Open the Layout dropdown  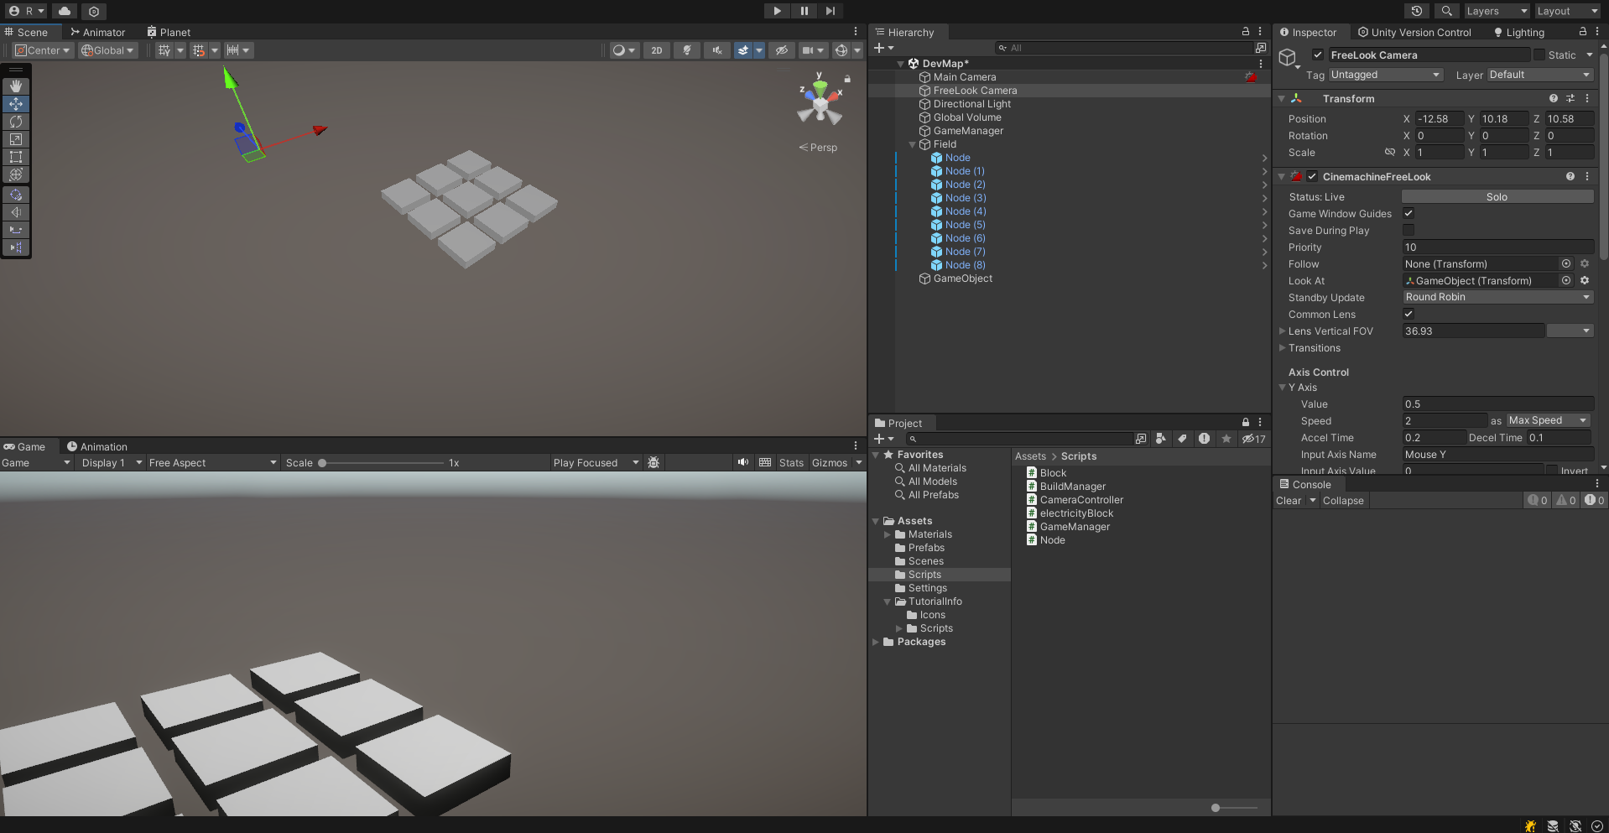point(1568,11)
